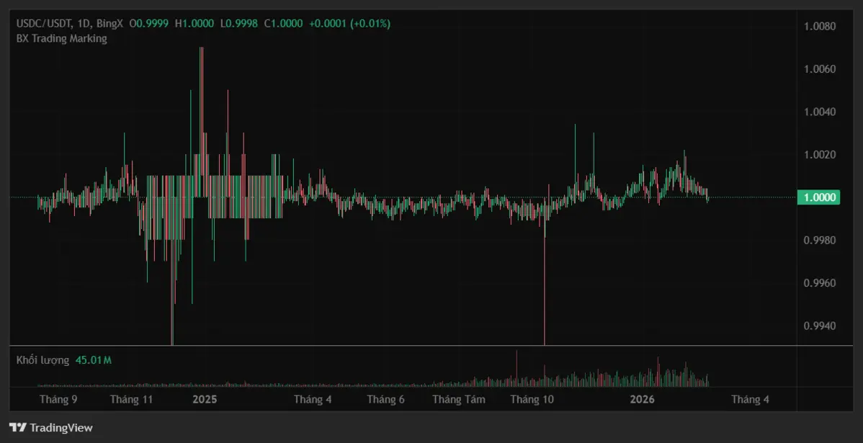Click the 1.0060 price scale label
The height and width of the screenshot is (443, 863).
point(819,69)
